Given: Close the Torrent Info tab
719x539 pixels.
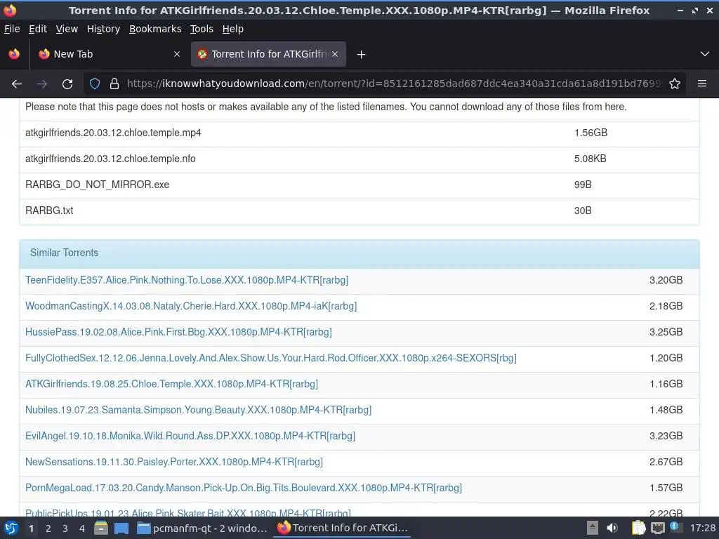Looking at the screenshot, I should pos(335,54).
